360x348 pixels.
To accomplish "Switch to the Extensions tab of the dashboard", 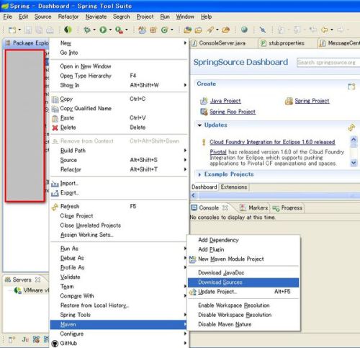I will pyautogui.click(x=234, y=187).
